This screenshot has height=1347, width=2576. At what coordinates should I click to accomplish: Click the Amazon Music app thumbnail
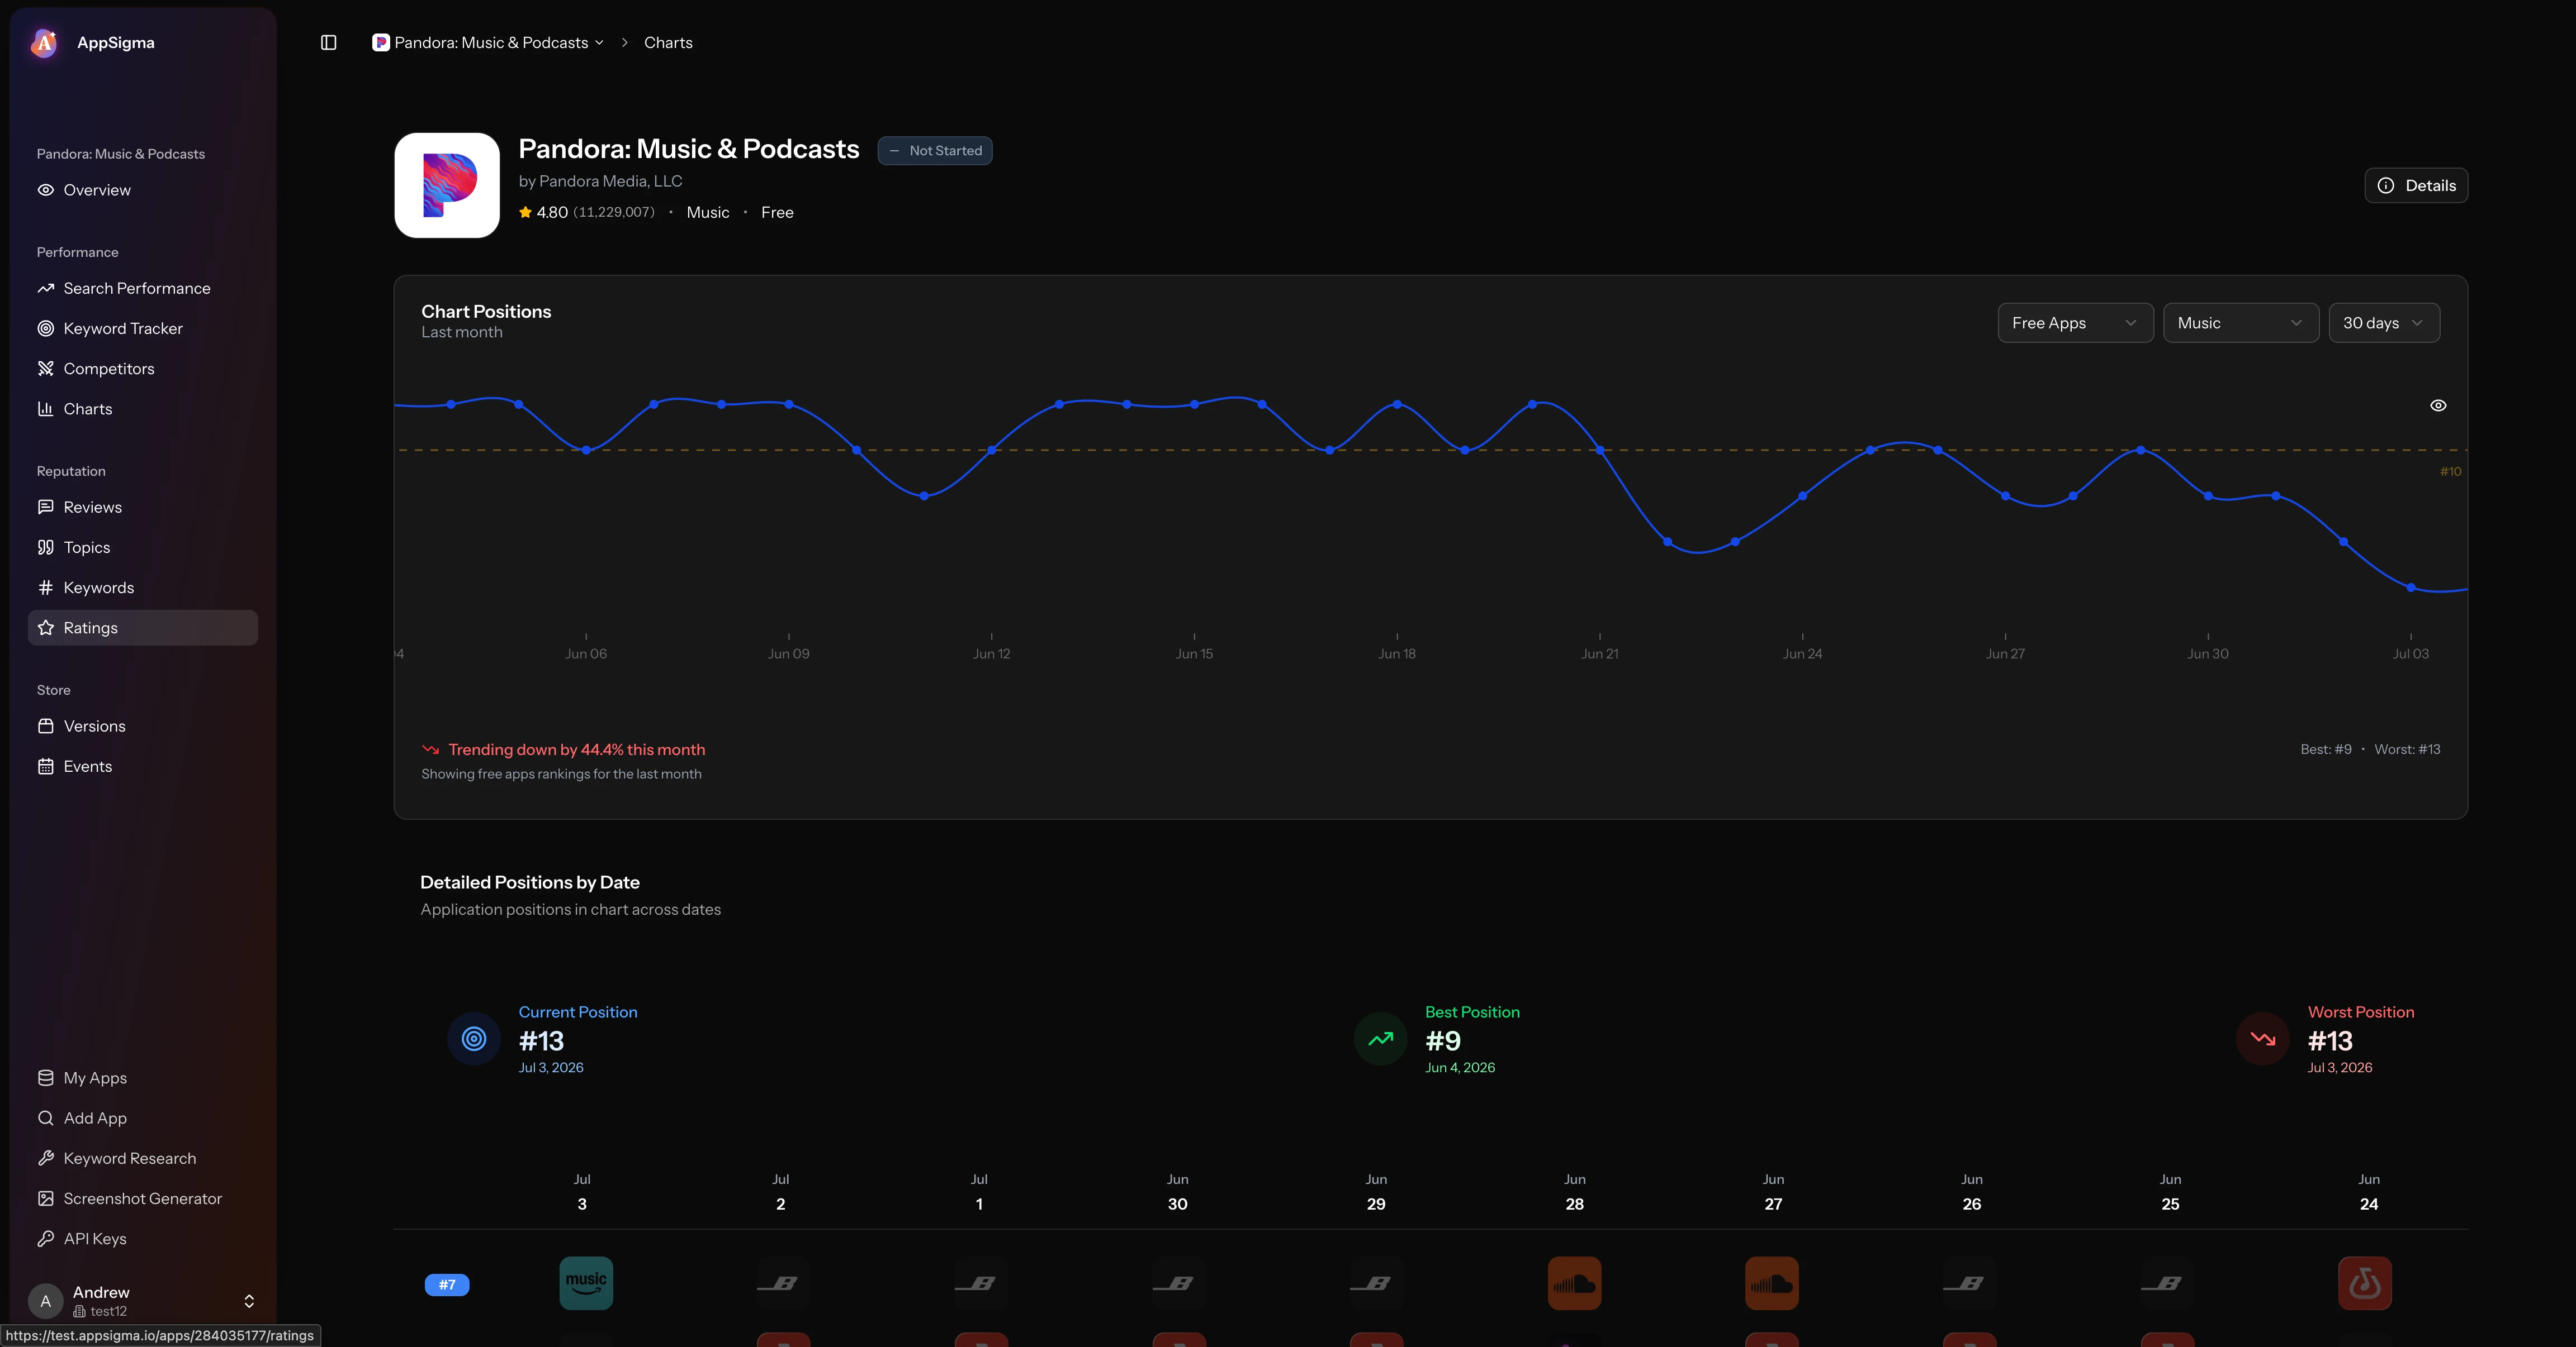(586, 1283)
